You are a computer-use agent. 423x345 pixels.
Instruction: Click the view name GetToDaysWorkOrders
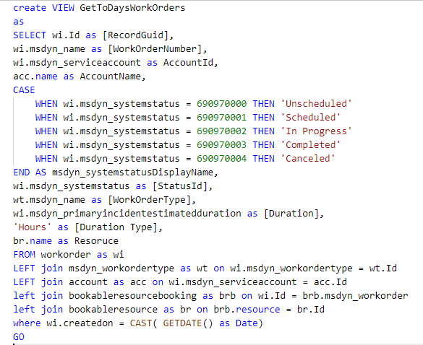point(132,8)
